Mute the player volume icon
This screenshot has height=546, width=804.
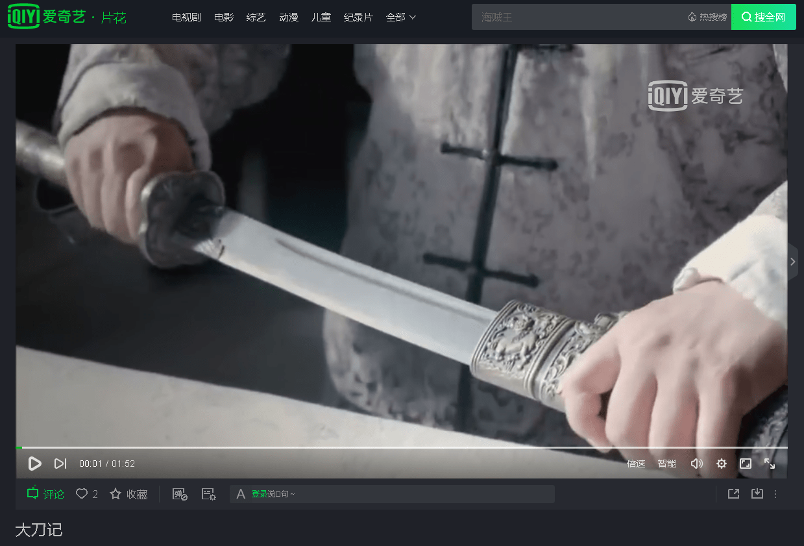coord(697,464)
